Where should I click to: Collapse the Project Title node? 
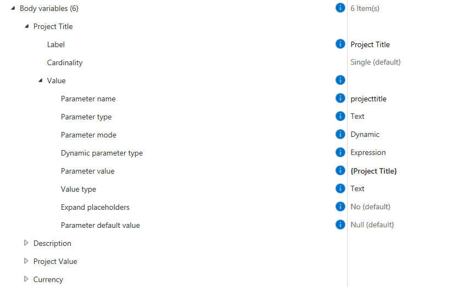26,26
